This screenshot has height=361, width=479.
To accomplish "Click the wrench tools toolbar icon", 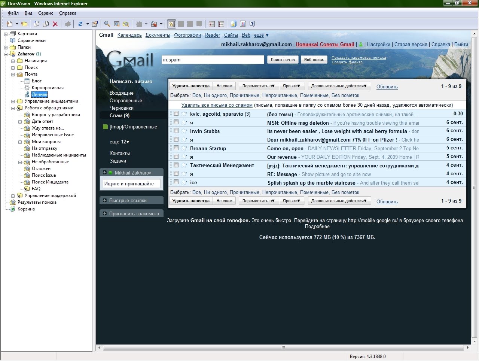I will coord(154,24).
